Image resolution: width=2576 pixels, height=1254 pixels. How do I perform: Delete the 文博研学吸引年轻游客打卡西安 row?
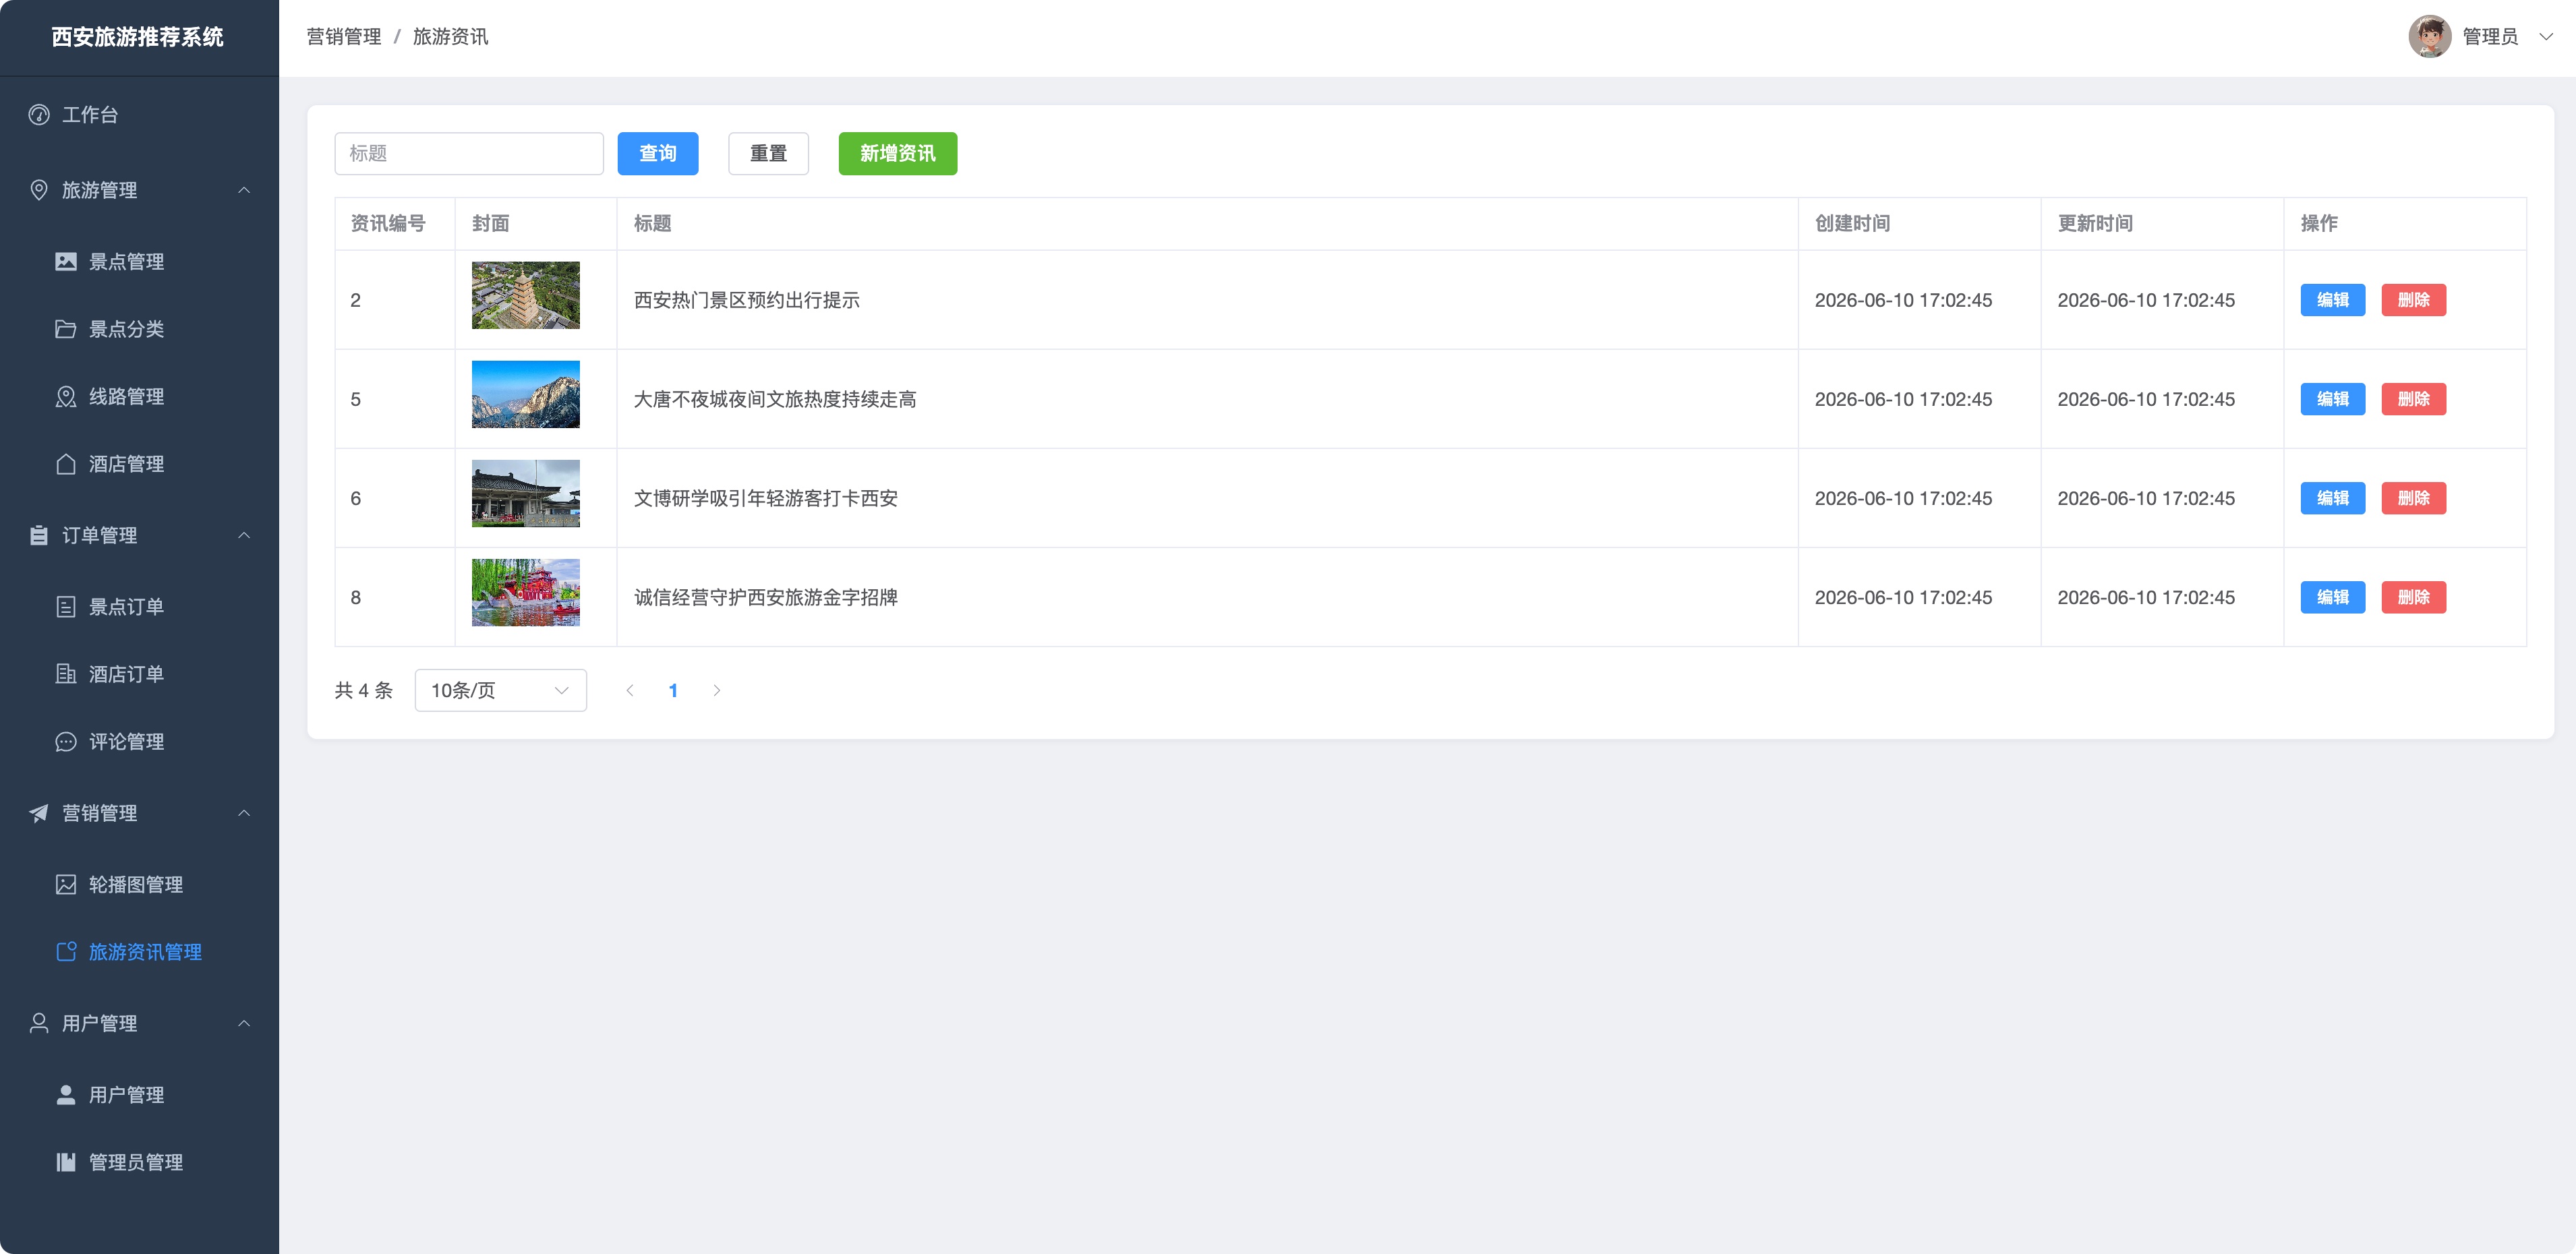2413,498
